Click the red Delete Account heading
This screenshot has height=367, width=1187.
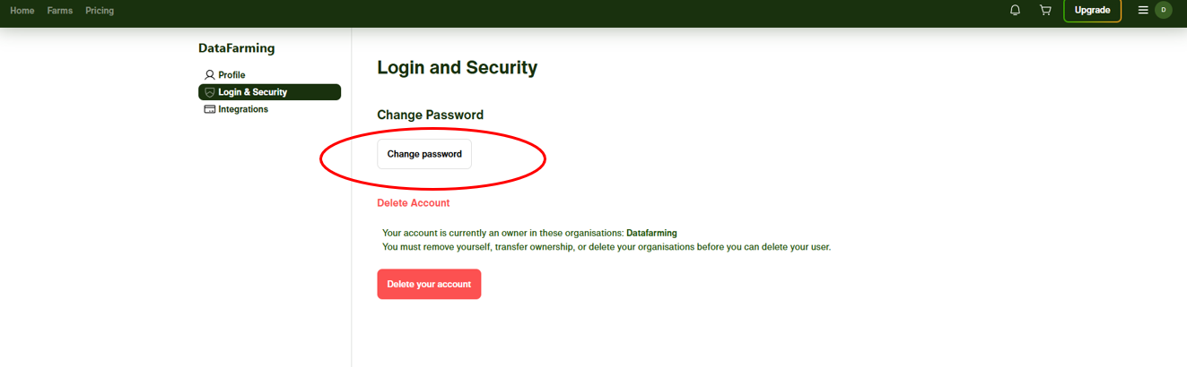pos(413,203)
